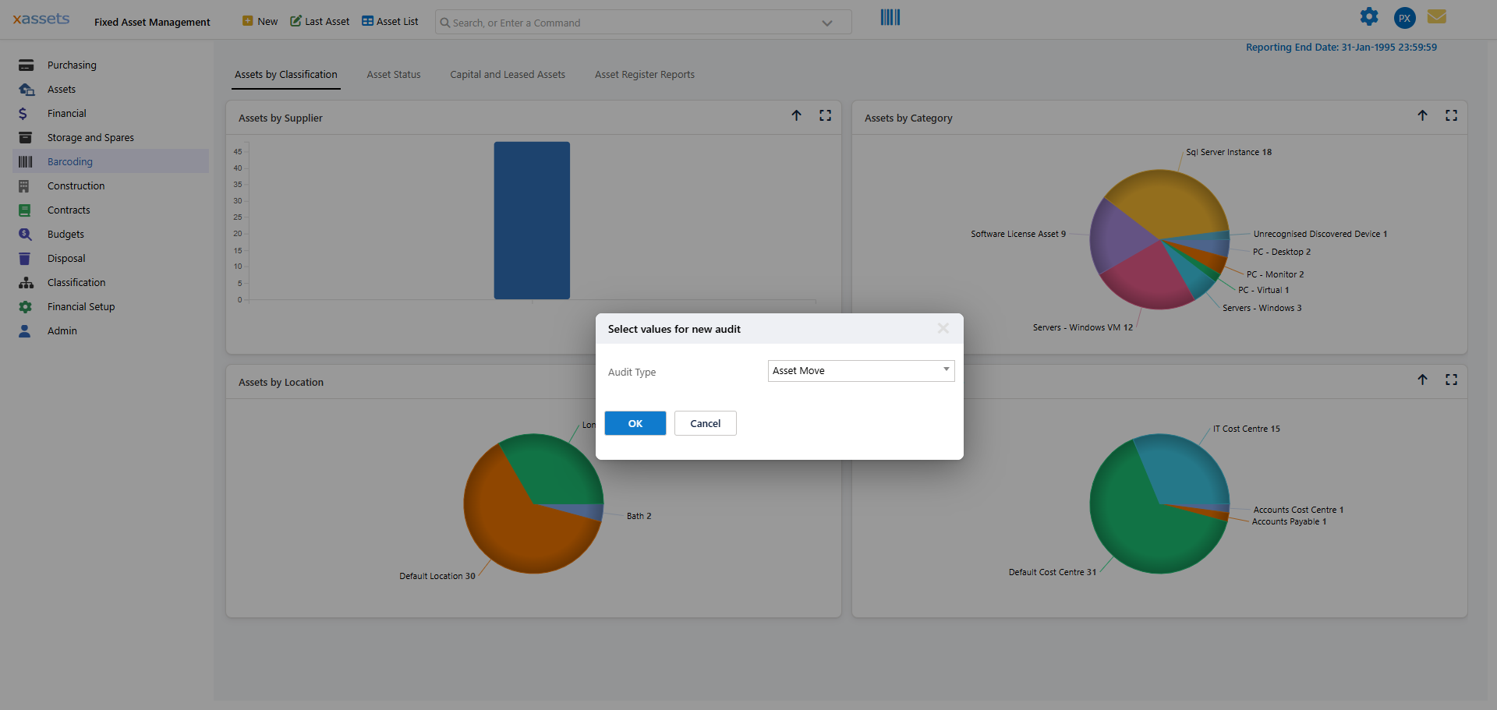This screenshot has height=710, width=1497.
Task: Open the Capital and Leased Assets tab
Action: coord(507,74)
